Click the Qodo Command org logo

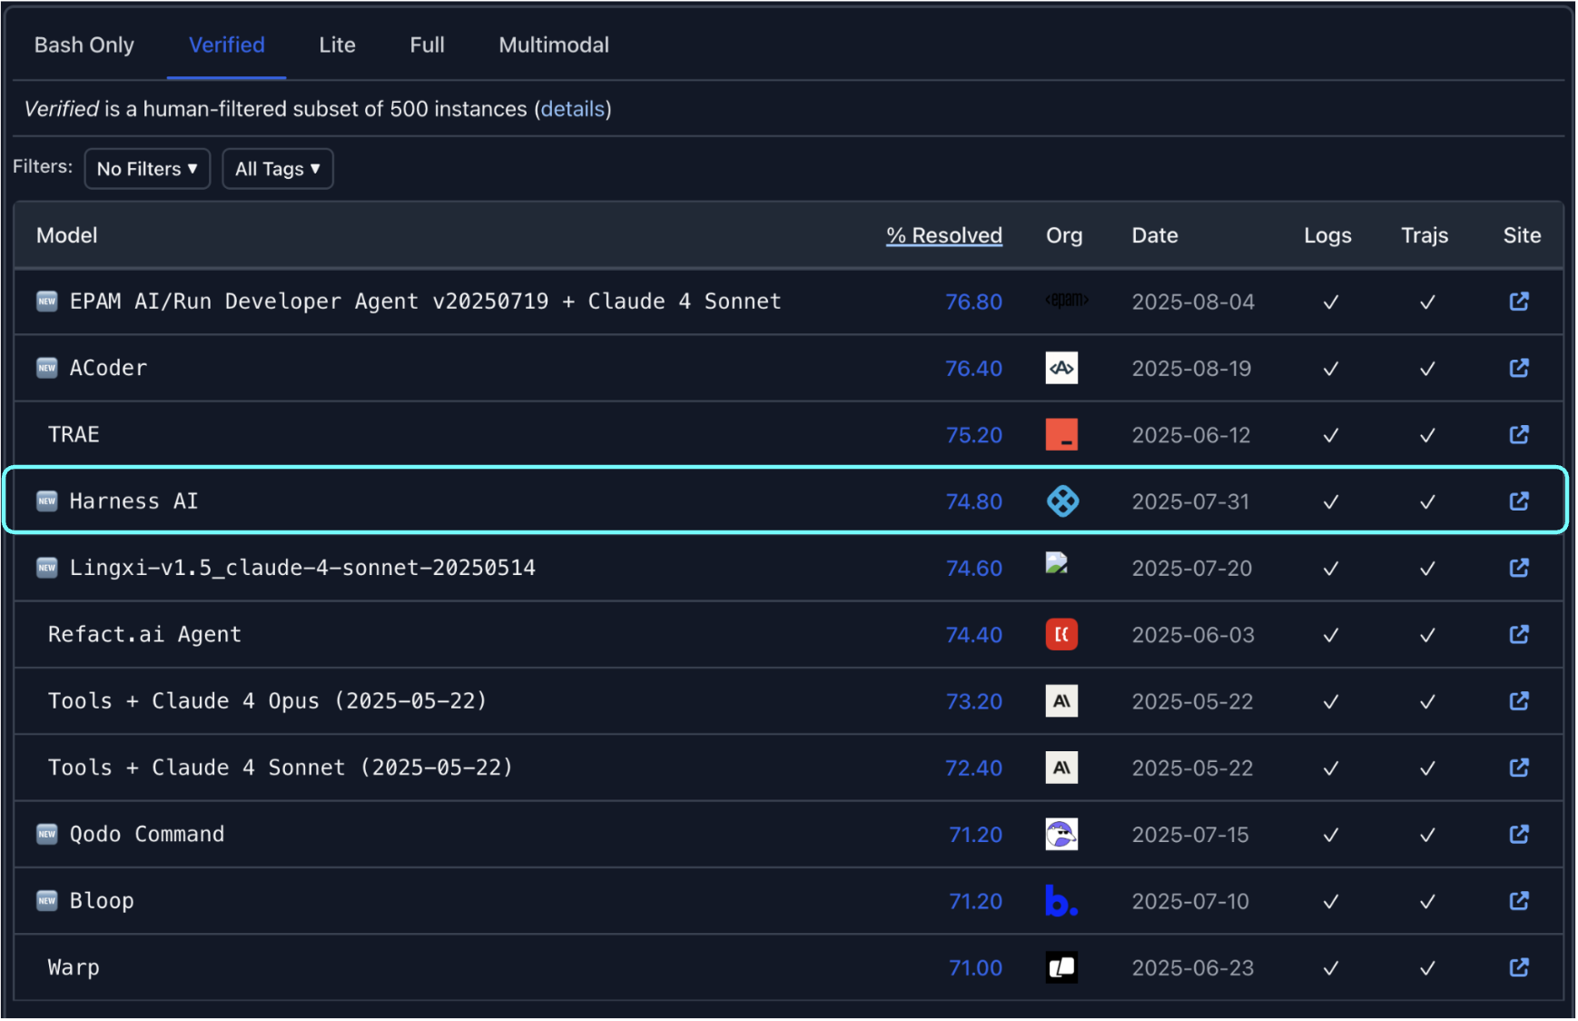point(1061,834)
